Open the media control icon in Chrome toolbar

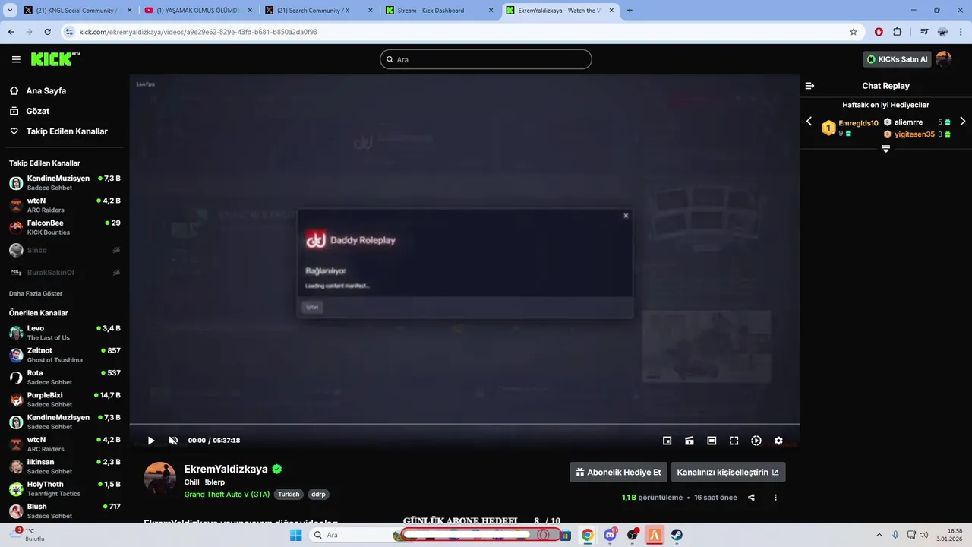click(x=924, y=32)
